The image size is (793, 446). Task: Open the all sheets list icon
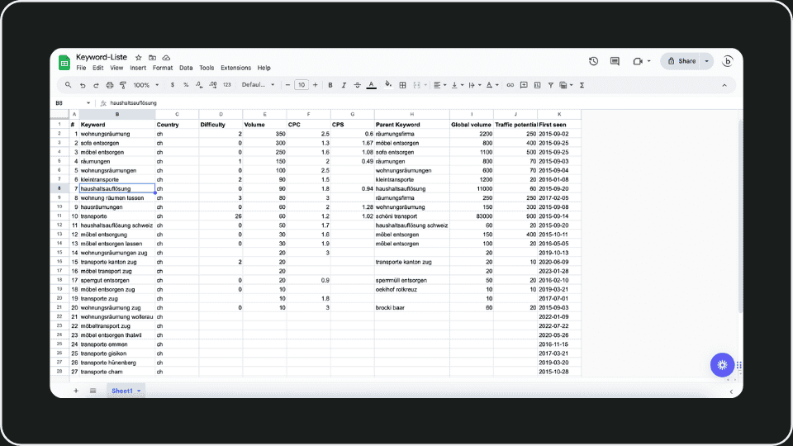93,391
